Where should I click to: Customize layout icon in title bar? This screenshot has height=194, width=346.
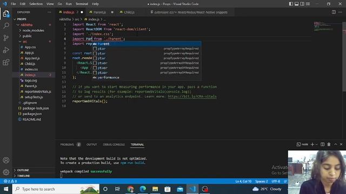[x=308, y=4]
